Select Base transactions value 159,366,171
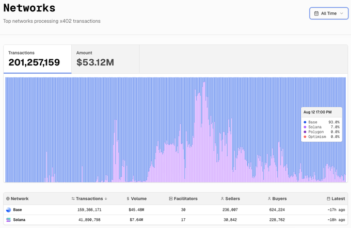Screen dimensions: 351x228 (89, 210)
